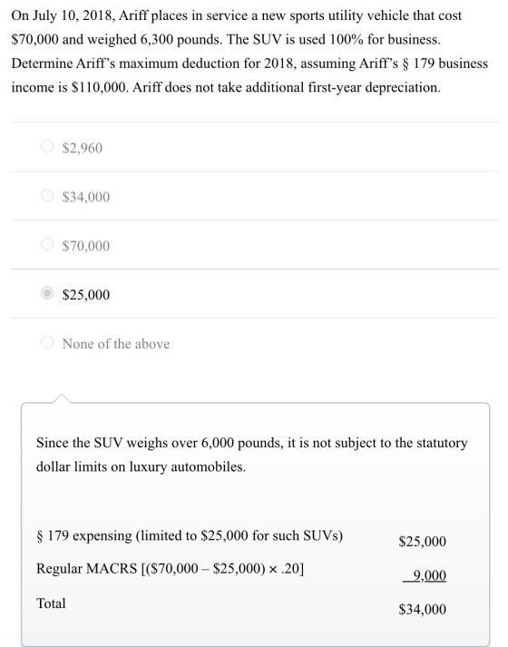Choose the $34,000 radio option

coord(47,195)
